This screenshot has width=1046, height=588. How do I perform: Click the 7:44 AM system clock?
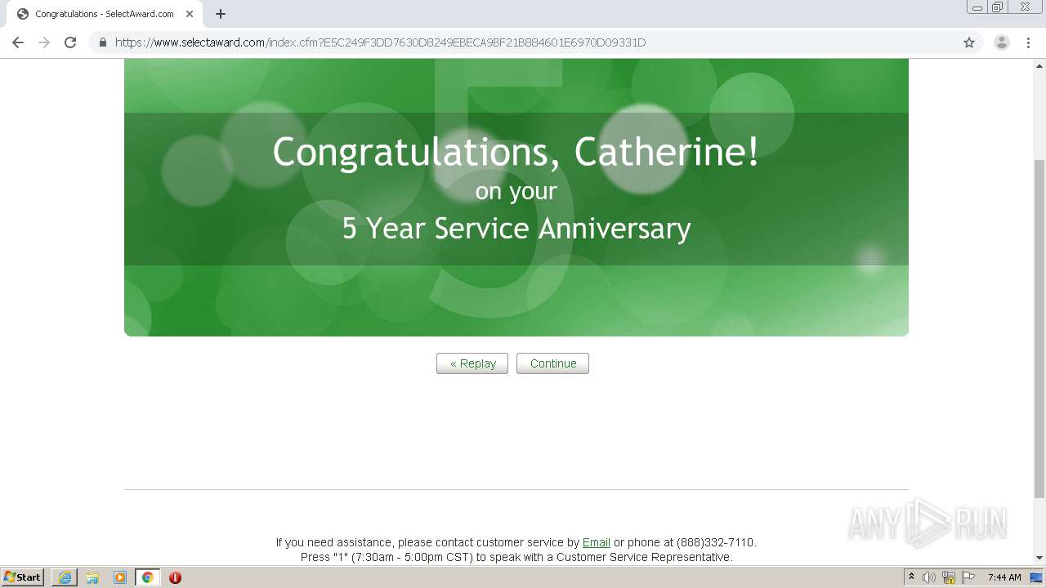1004,577
